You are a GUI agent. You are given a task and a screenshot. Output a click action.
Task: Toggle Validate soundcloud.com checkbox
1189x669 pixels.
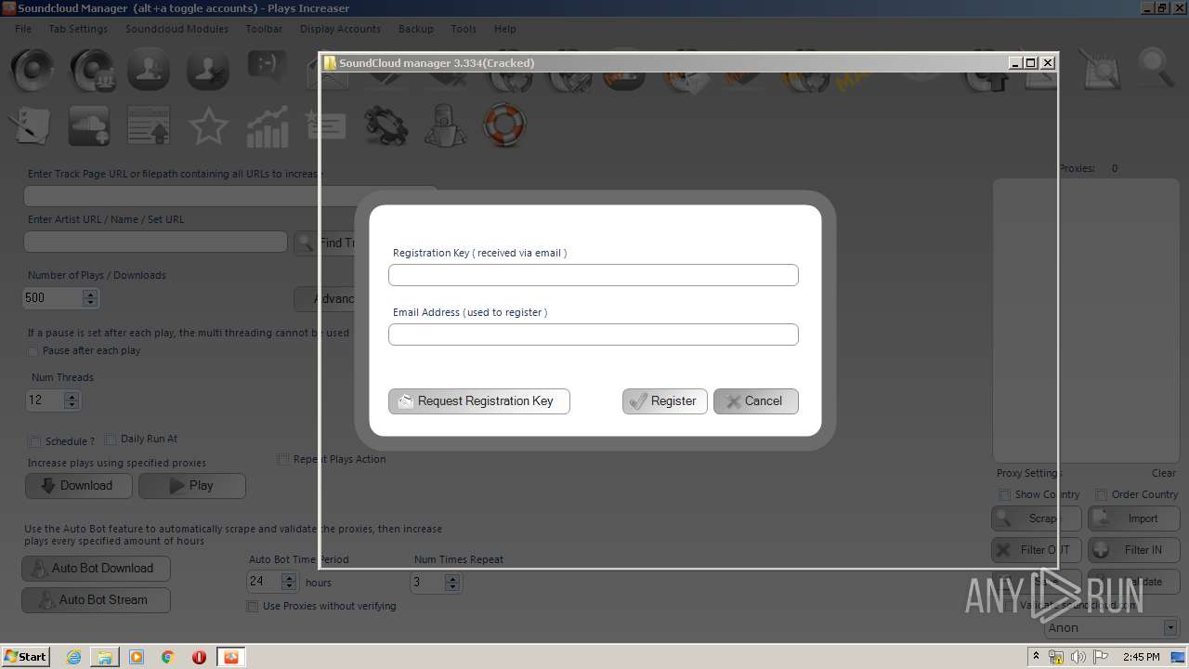tap(1009, 605)
